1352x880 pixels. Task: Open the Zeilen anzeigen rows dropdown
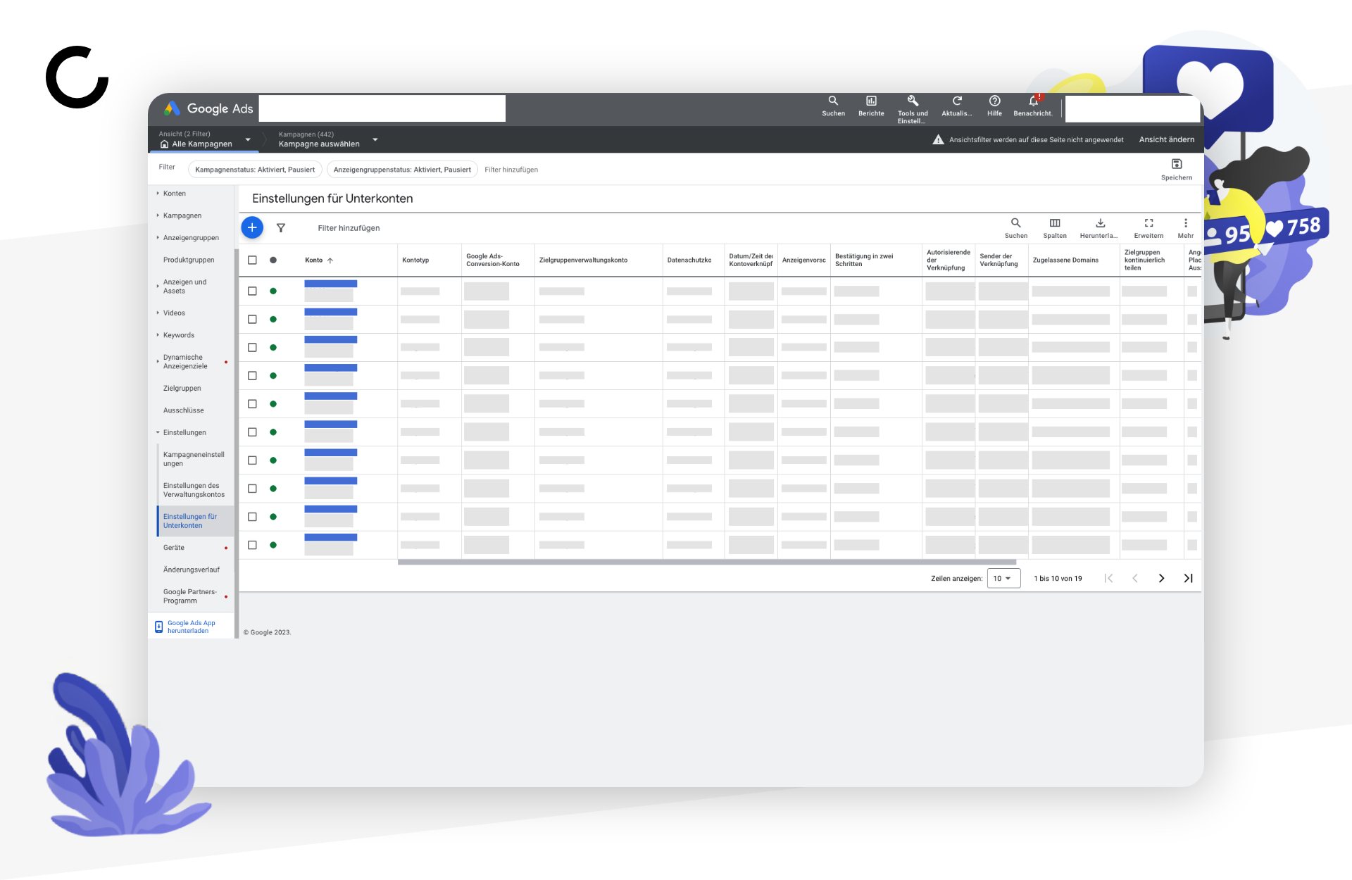1003,578
